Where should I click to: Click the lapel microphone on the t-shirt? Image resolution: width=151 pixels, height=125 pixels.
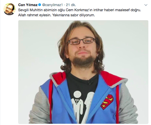90,82
